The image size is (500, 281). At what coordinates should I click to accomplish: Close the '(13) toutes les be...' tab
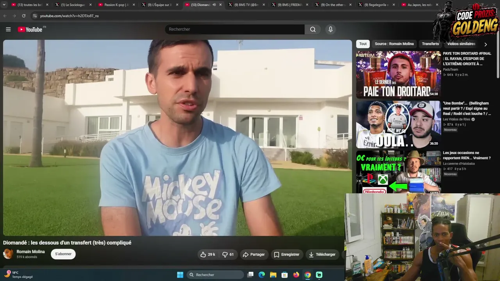click(47, 5)
